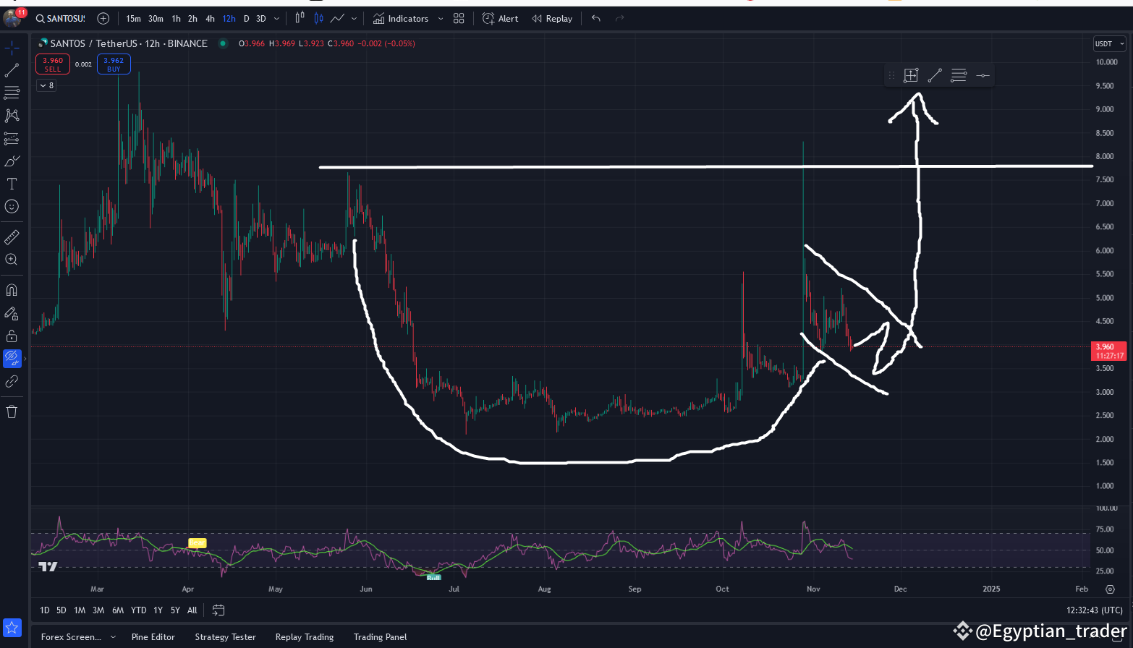1133x648 pixels.
Task: Open the line tools dropdown arrow
Action: point(354,18)
